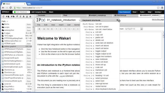The width and height of the screenshot is (165, 93).
Task: Click the upload file icon
Action: pos(27,17)
